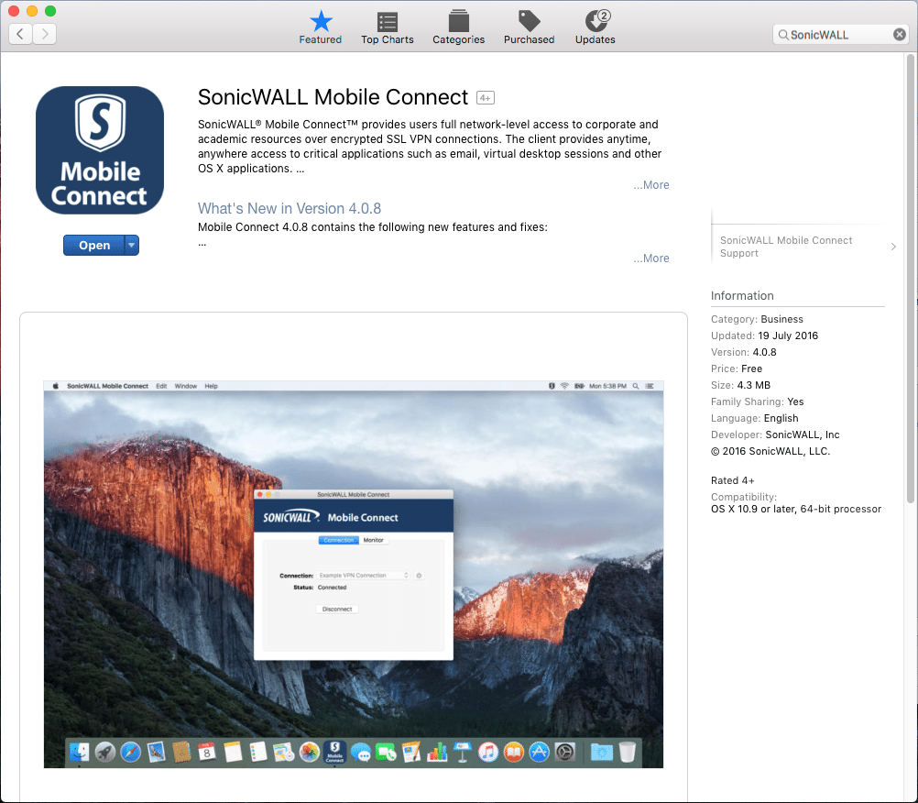Click the SonicWALL Mobile Connect app icon
The height and width of the screenshot is (803, 918).
click(100, 150)
